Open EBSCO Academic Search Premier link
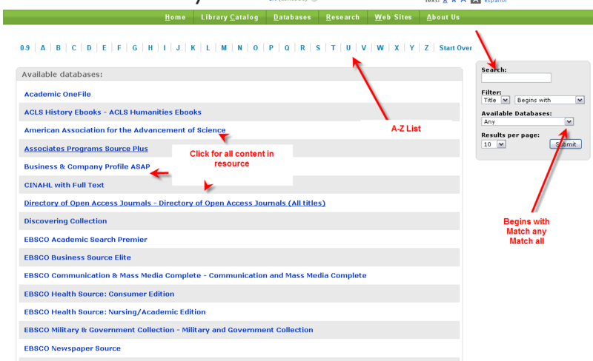This screenshot has height=361, width=593. pos(85,240)
